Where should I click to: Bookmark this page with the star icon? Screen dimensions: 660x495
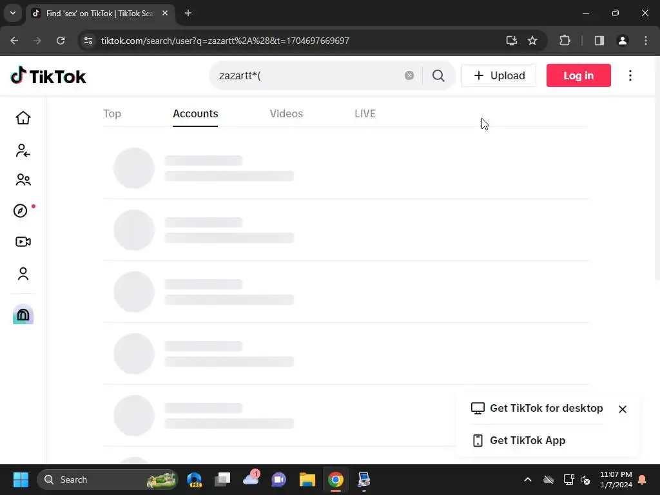(532, 41)
